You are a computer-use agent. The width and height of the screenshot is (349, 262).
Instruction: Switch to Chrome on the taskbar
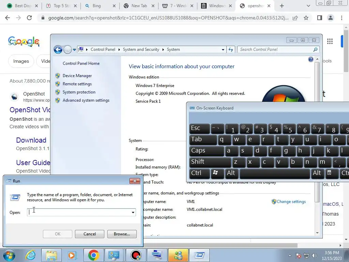pyautogui.click(x=93, y=255)
